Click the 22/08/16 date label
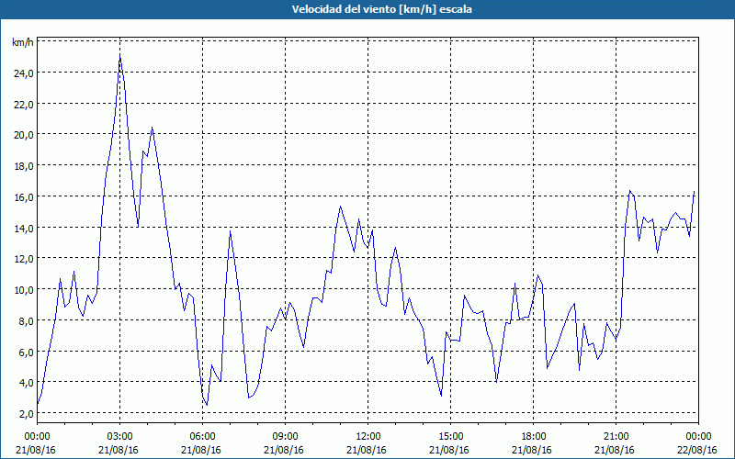The height and width of the screenshot is (459, 735). point(697,450)
